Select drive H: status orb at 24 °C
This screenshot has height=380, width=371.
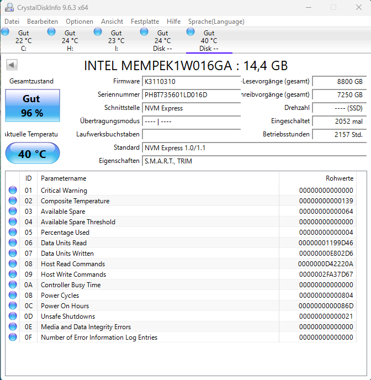coord(51,31)
